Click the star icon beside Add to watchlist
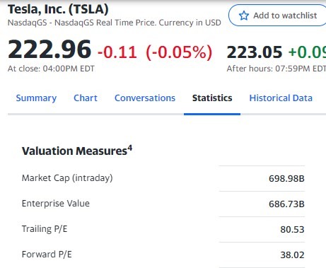 pos(244,16)
